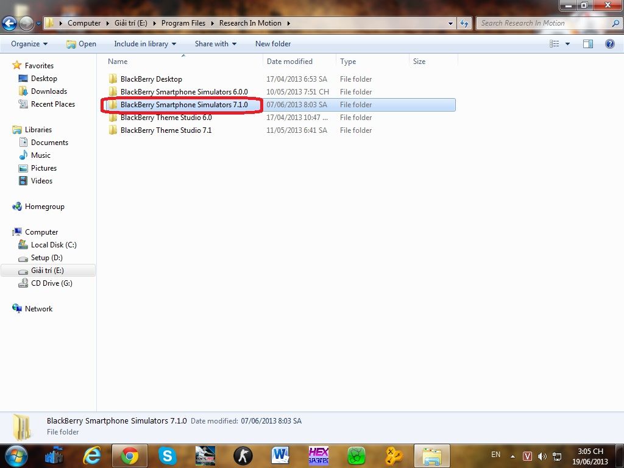
Task: Click the Research In Motion breadcrumb
Action: [250, 23]
